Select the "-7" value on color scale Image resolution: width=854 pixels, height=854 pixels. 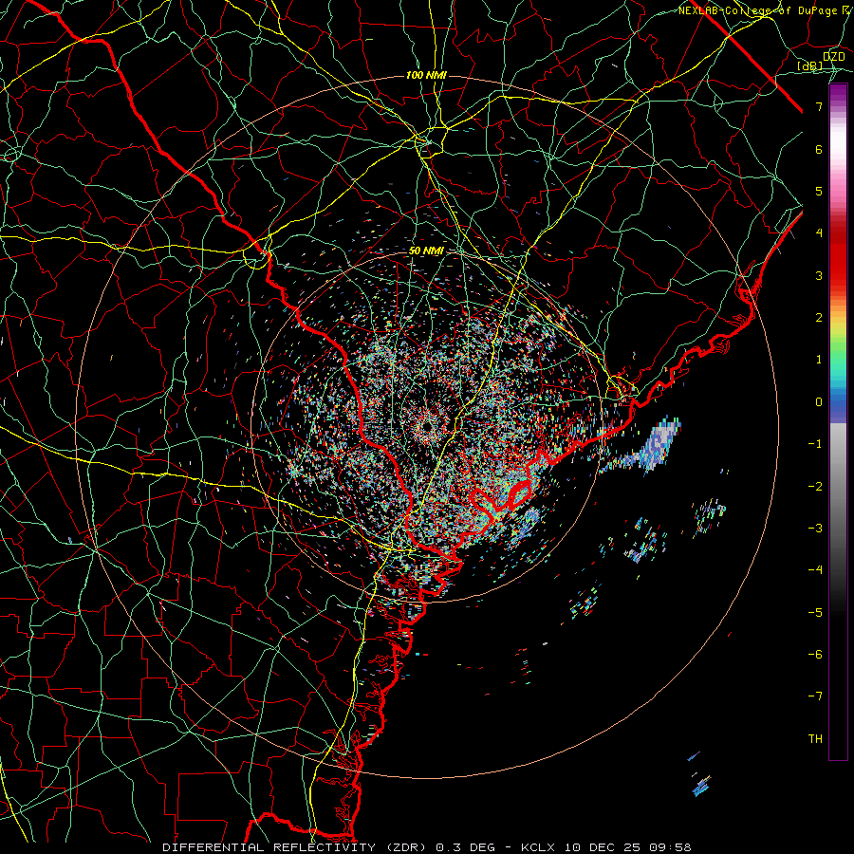pyautogui.click(x=815, y=696)
